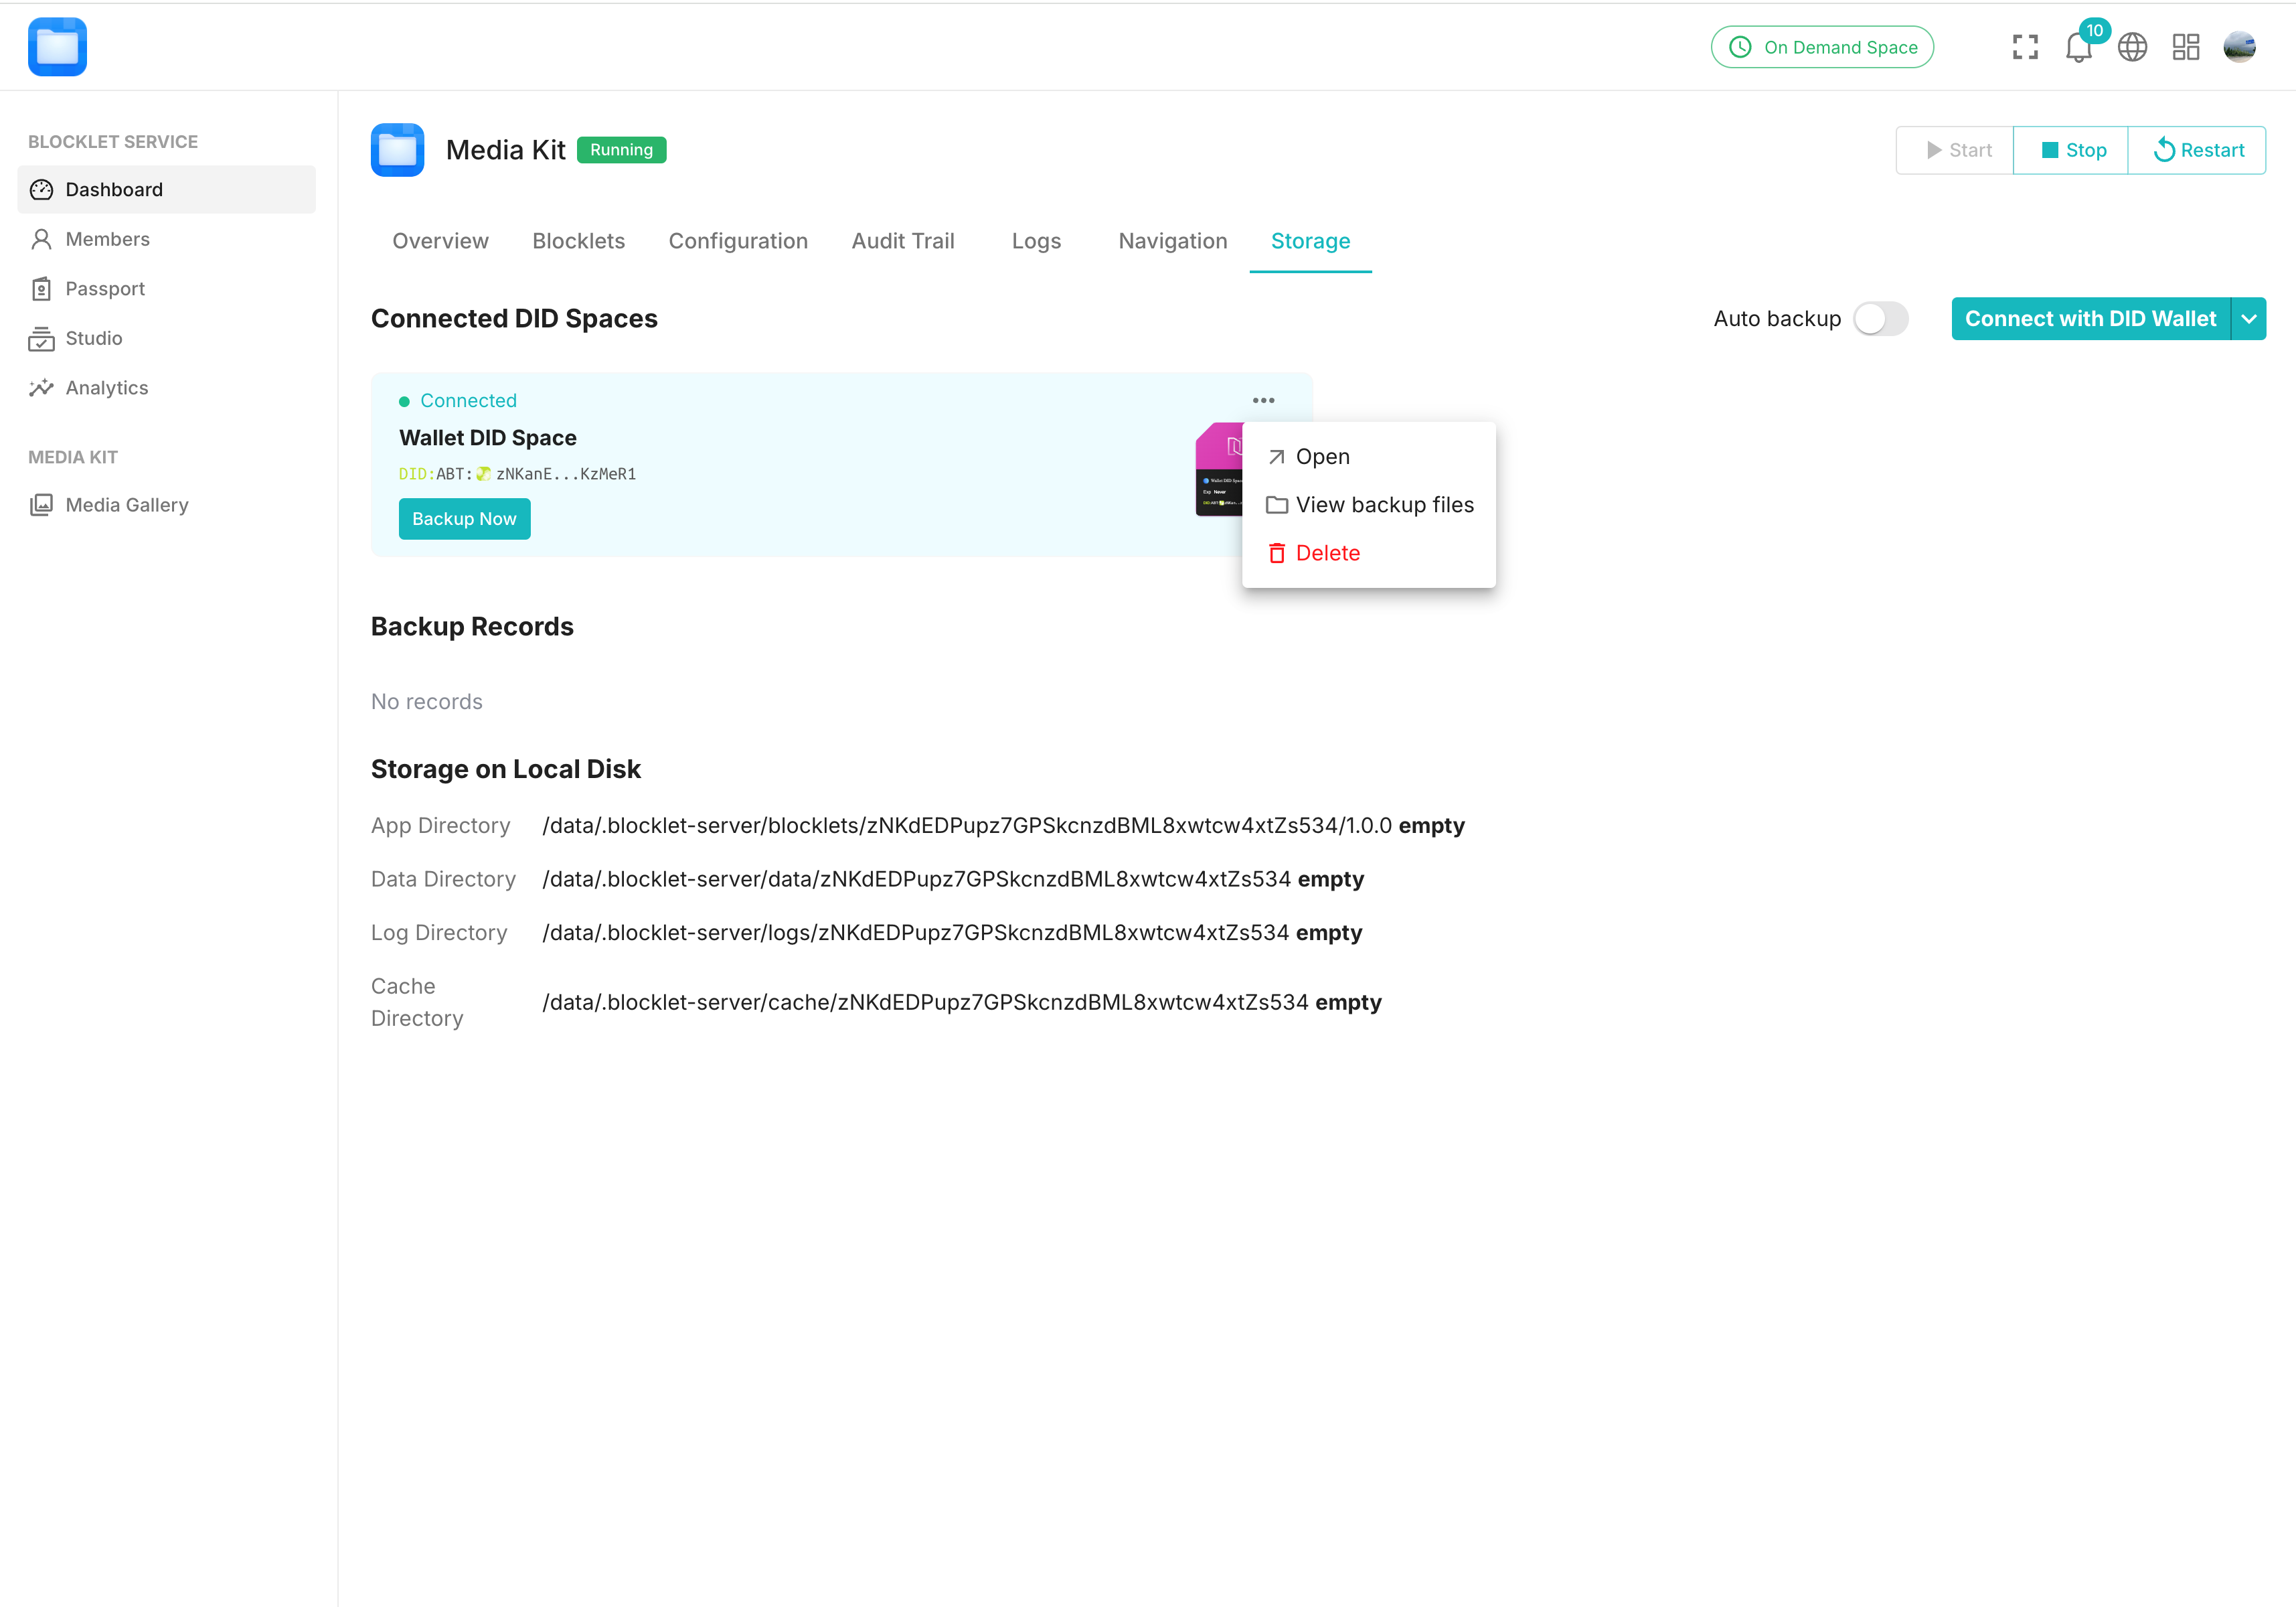Click the globe language icon
The width and height of the screenshot is (2296, 1607).
[x=2132, y=47]
